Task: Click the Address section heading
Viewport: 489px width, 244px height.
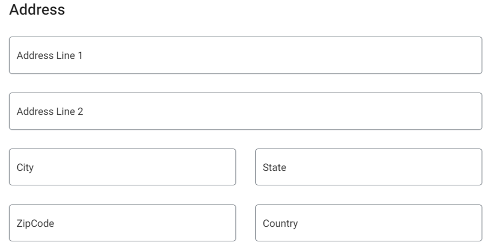Action: [37, 10]
